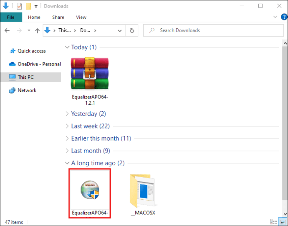Go up one folder level arrow
288x226 pixels.
point(37,30)
